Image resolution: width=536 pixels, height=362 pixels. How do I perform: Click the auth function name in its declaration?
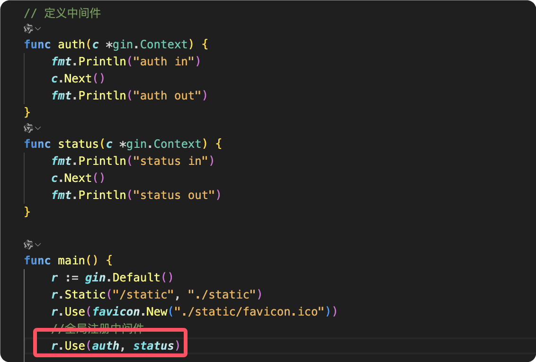(71, 45)
